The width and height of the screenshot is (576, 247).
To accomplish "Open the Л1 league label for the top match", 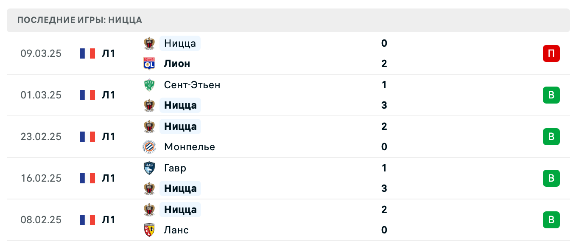I will (108, 53).
